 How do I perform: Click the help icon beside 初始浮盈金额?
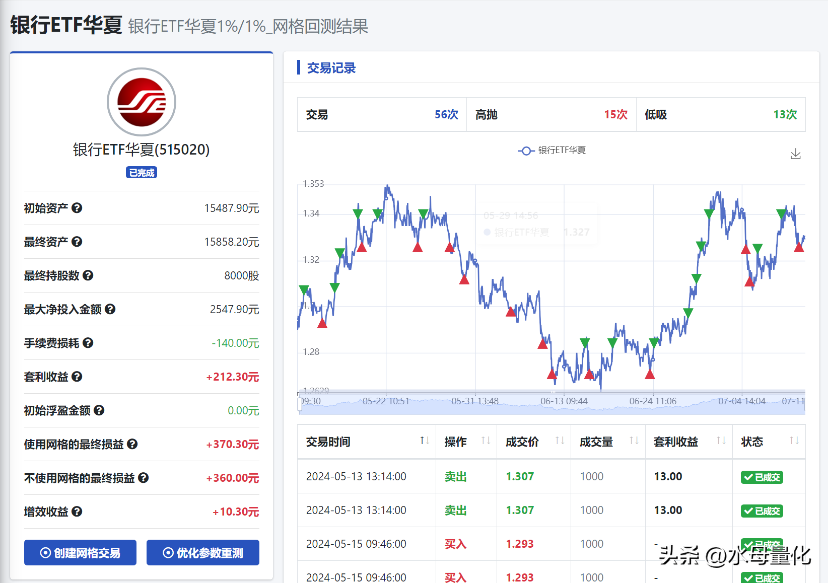pyautogui.click(x=99, y=410)
